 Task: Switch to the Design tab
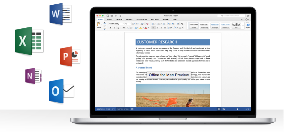pos(119,19)
